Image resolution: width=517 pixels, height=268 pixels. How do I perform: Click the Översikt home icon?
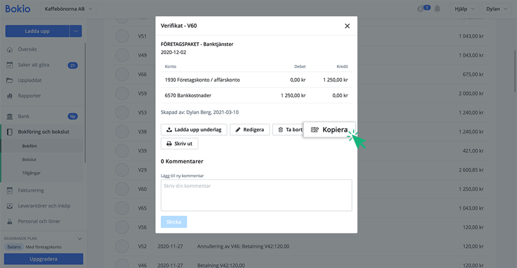pyautogui.click(x=10, y=49)
